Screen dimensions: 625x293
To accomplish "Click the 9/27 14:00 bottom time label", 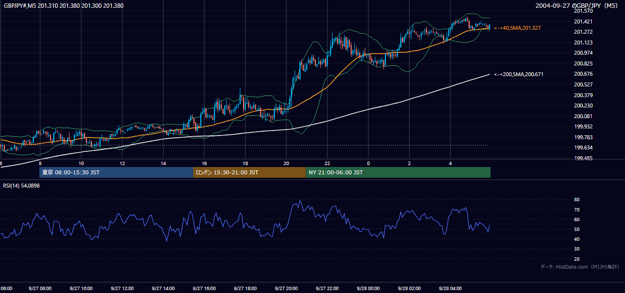I will pos(163,289).
